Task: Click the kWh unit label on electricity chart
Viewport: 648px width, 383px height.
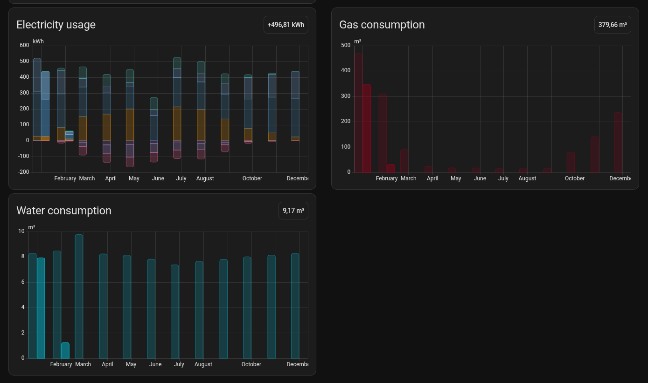Action: pyautogui.click(x=38, y=41)
